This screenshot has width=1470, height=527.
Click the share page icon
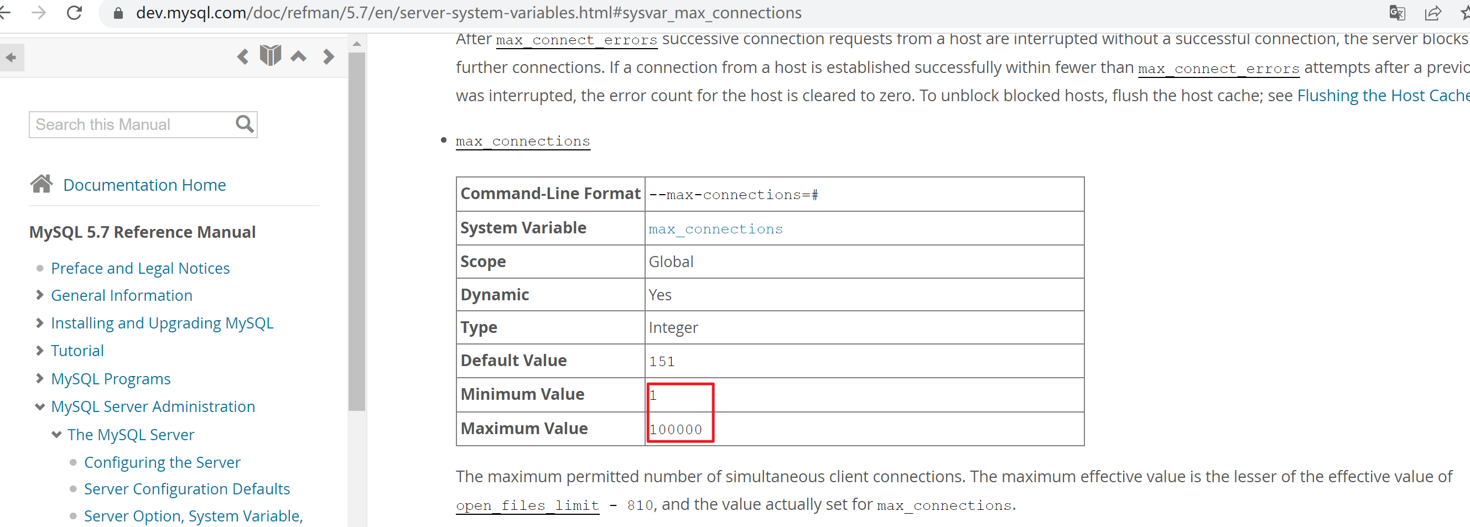tap(1433, 13)
